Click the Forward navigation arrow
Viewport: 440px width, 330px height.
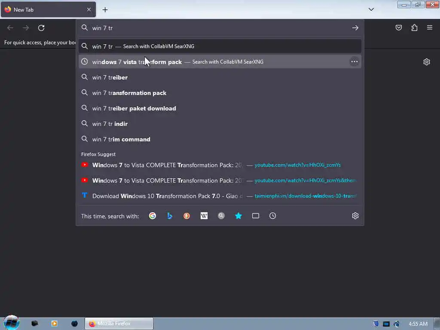[x=26, y=28]
